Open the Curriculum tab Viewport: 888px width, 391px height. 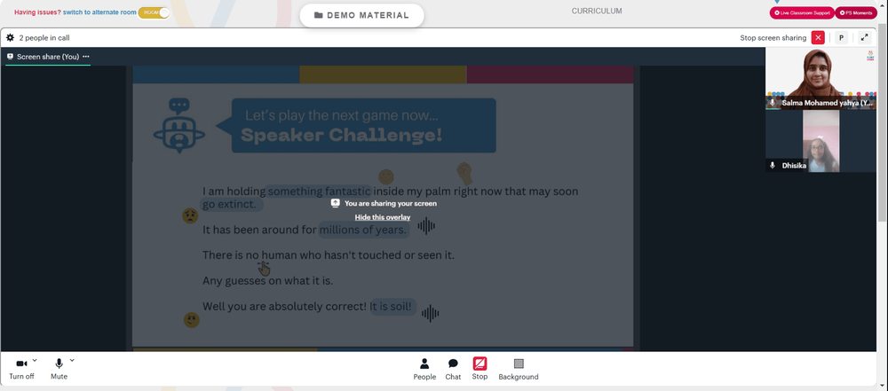597,11
